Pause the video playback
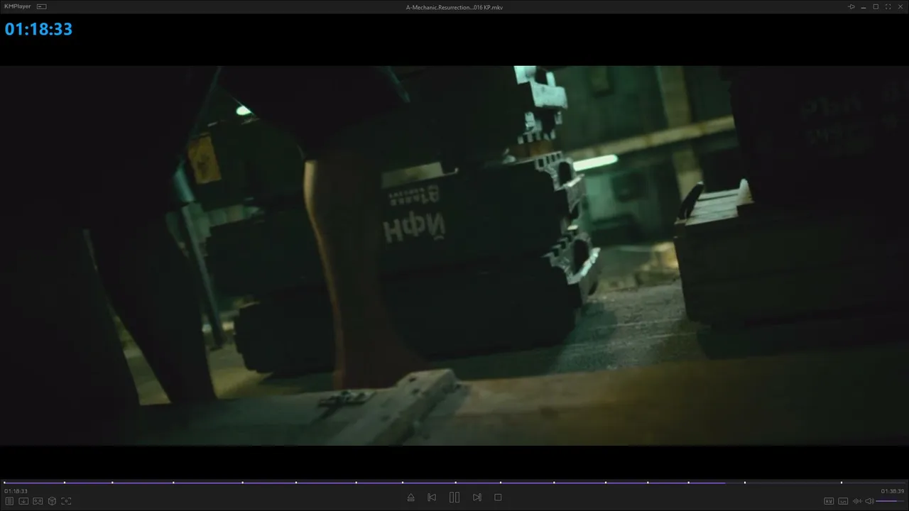909x511 pixels. tap(454, 498)
